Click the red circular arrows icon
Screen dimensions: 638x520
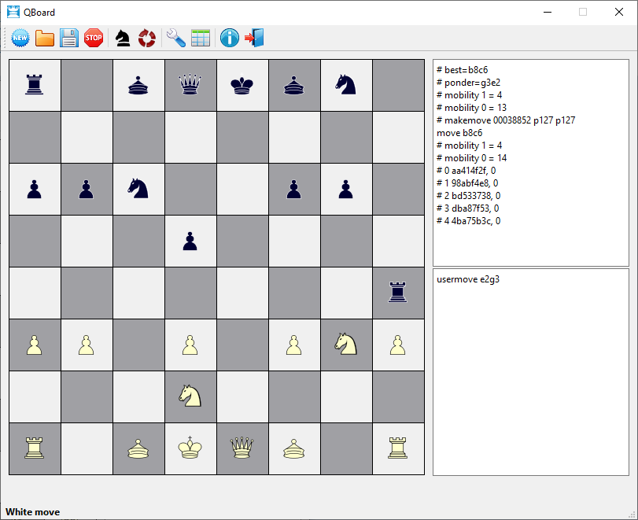(147, 39)
